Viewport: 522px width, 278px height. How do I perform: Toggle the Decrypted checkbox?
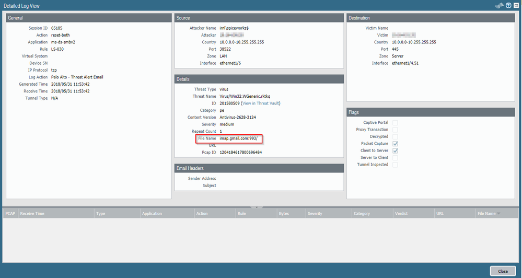(x=395, y=136)
